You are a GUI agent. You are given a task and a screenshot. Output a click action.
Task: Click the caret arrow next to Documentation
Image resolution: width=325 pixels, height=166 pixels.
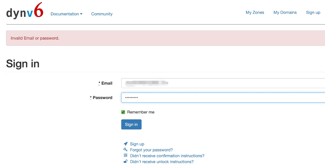(81, 14)
